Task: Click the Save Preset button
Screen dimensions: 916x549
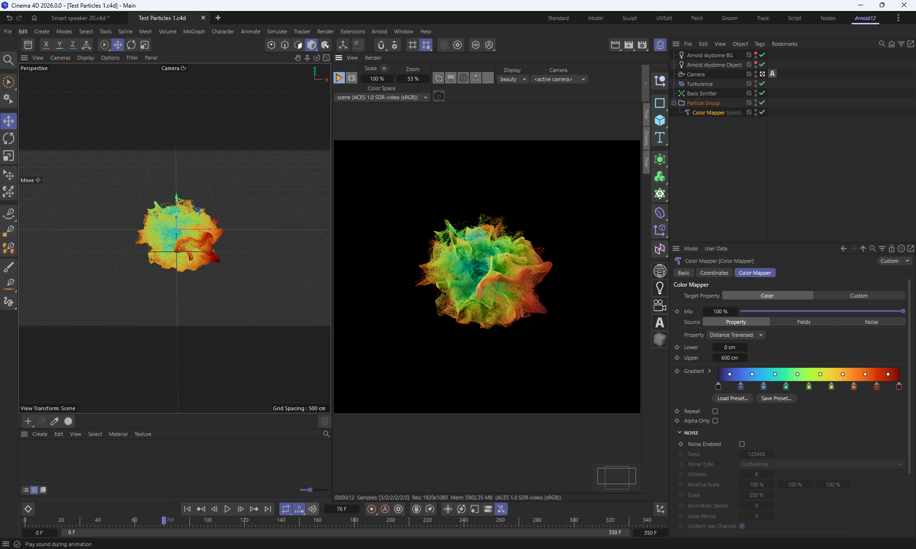Action: tap(776, 398)
